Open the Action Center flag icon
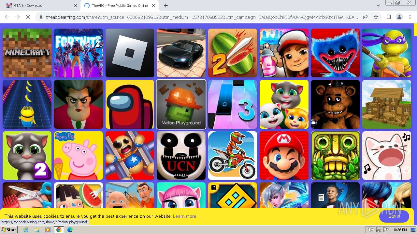The height and width of the screenshot is (234, 417). click(386, 230)
